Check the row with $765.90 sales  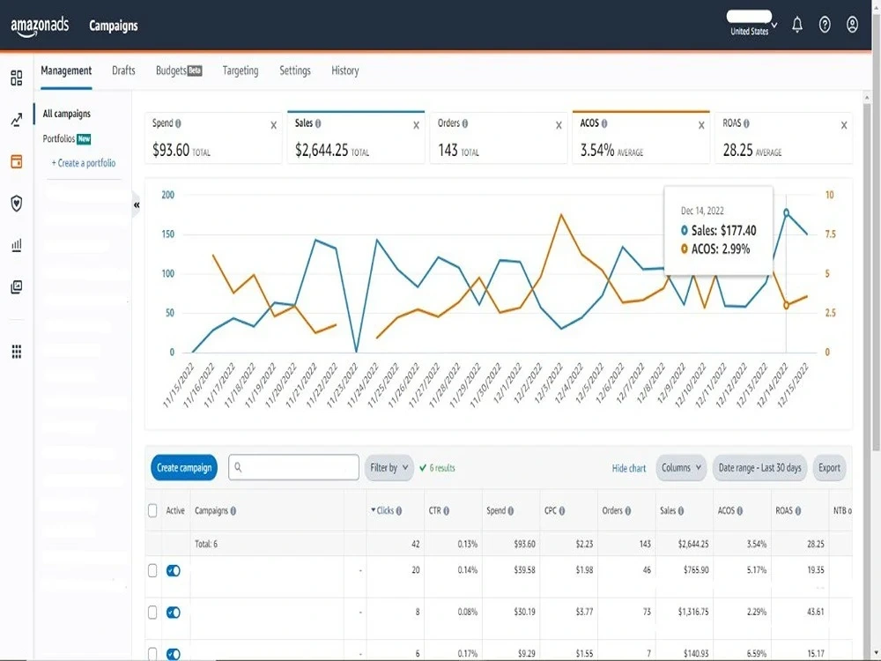tap(152, 570)
